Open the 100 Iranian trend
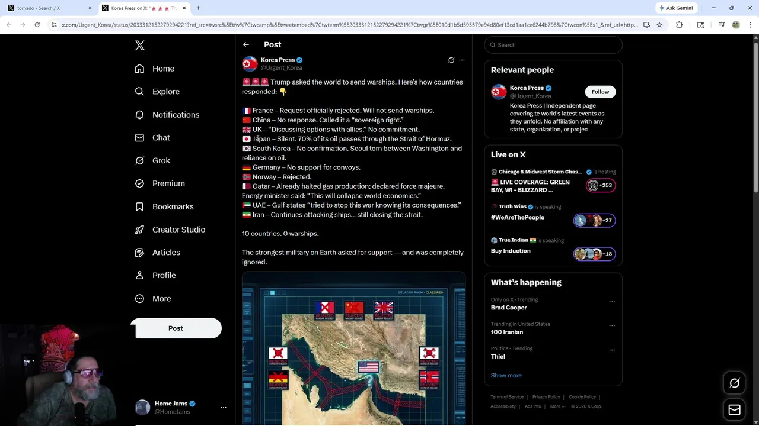759x426 pixels. (507, 332)
